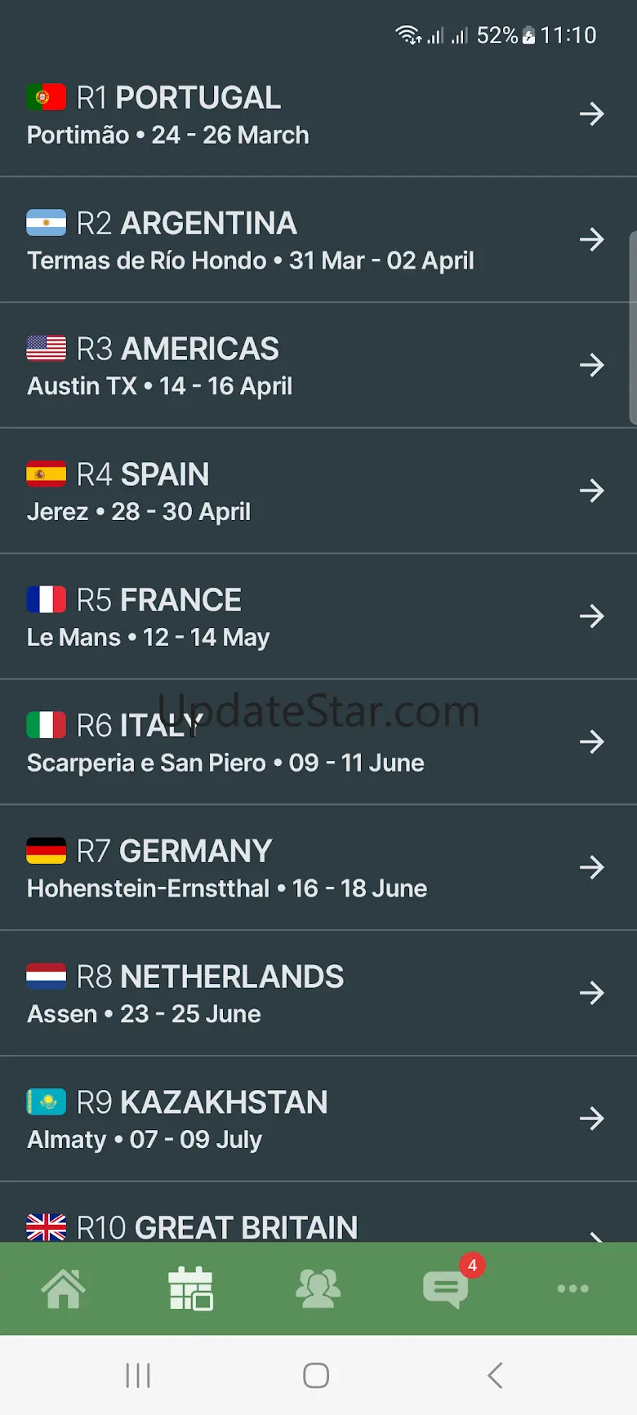Expand R8 Netherlands with its arrow
The height and width of the screenshot is (1415, 637).
pos(591,993)
